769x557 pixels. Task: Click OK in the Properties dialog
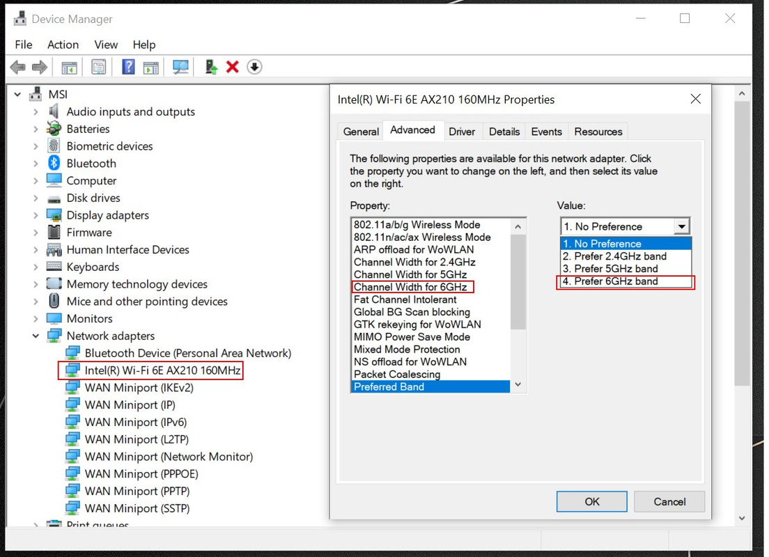[592, 501]
